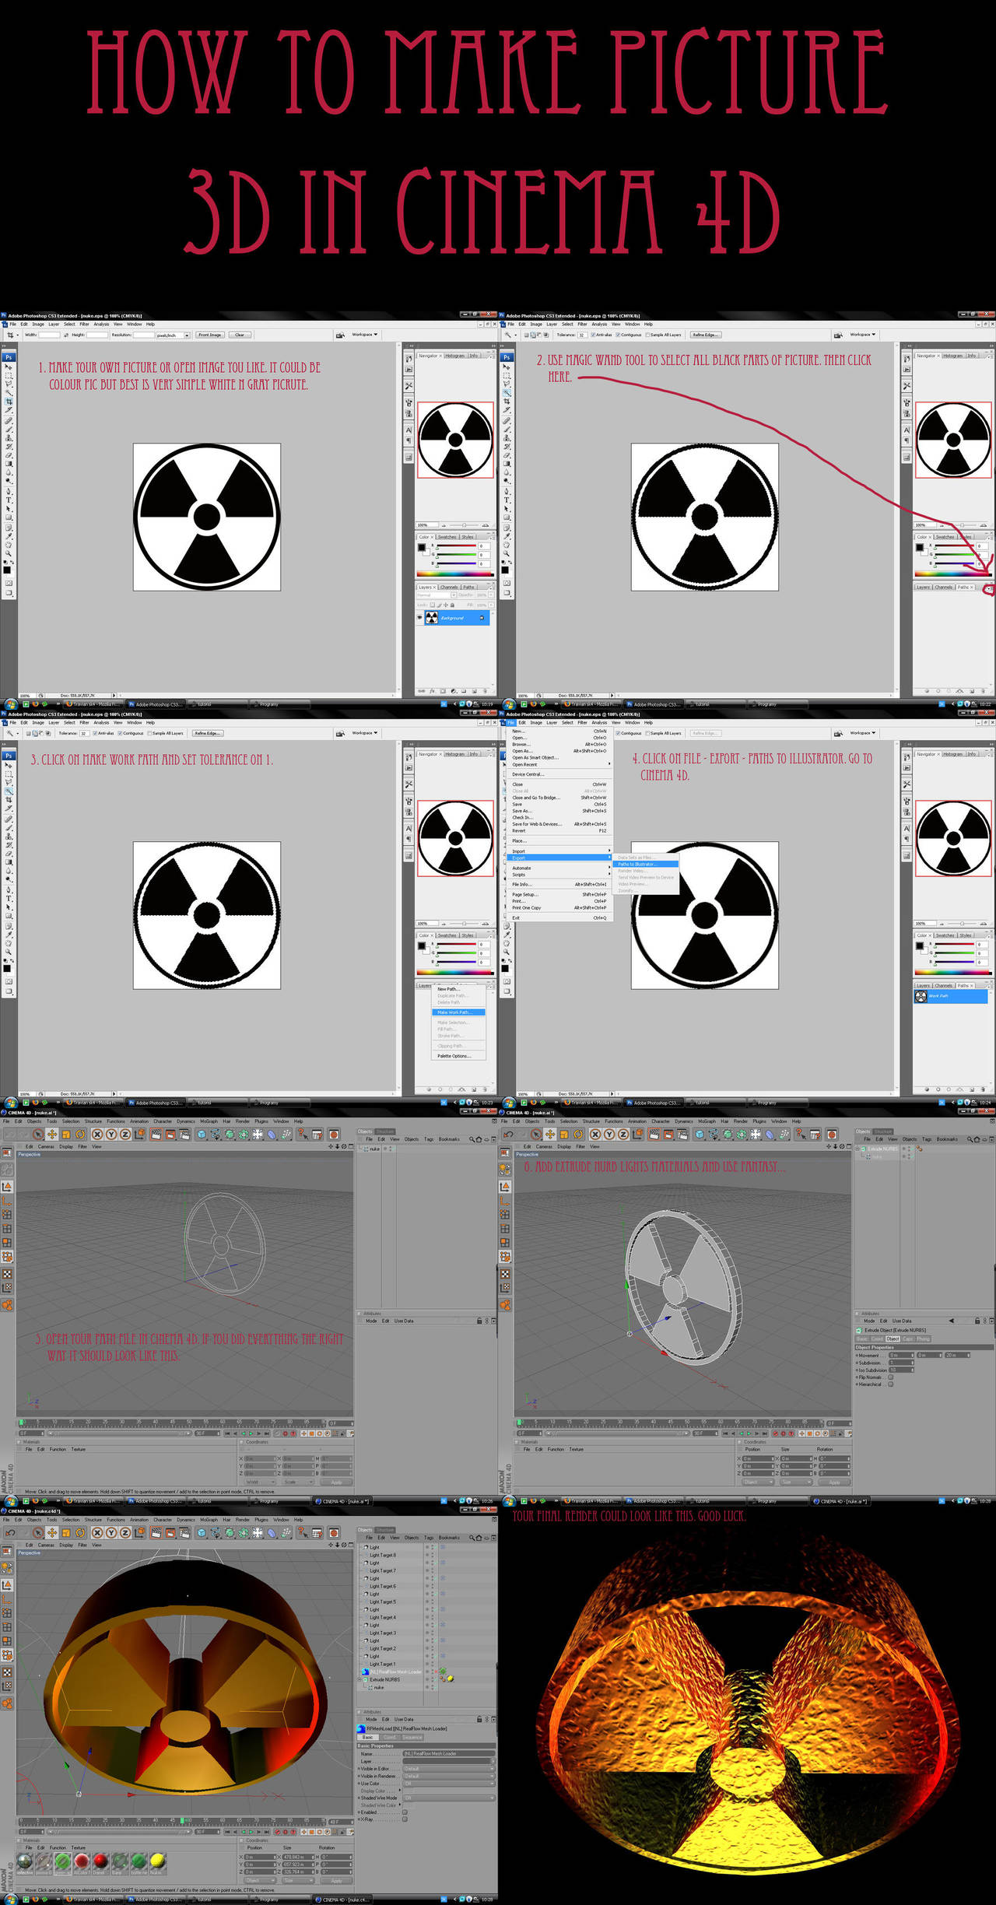Click the Clear button in step 1

[x=240, y=335]
